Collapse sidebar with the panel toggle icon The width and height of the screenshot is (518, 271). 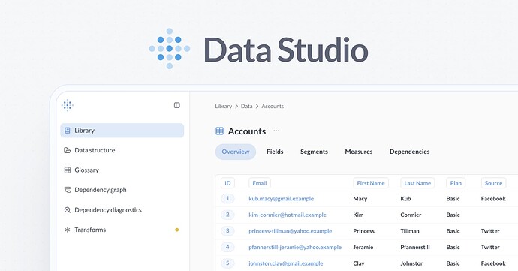176,105
